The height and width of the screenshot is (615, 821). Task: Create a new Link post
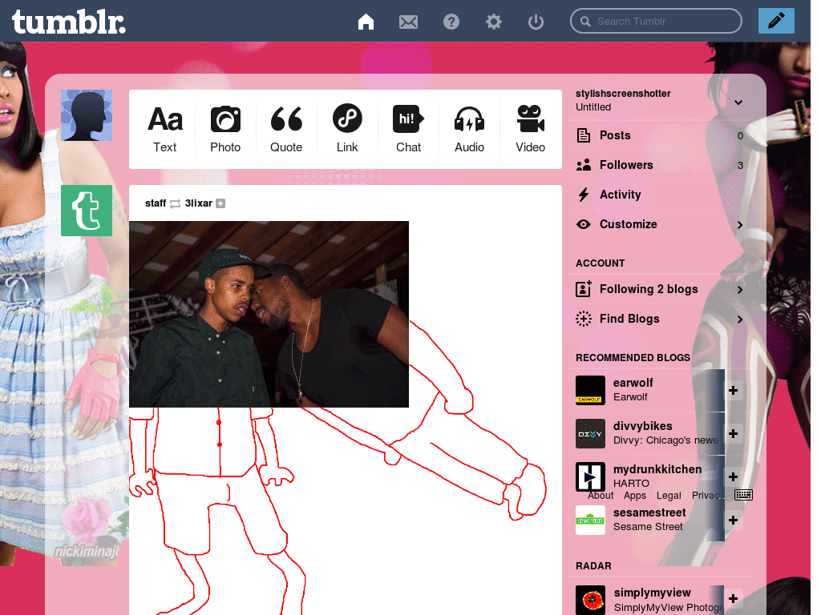click(x=347, y=129)
